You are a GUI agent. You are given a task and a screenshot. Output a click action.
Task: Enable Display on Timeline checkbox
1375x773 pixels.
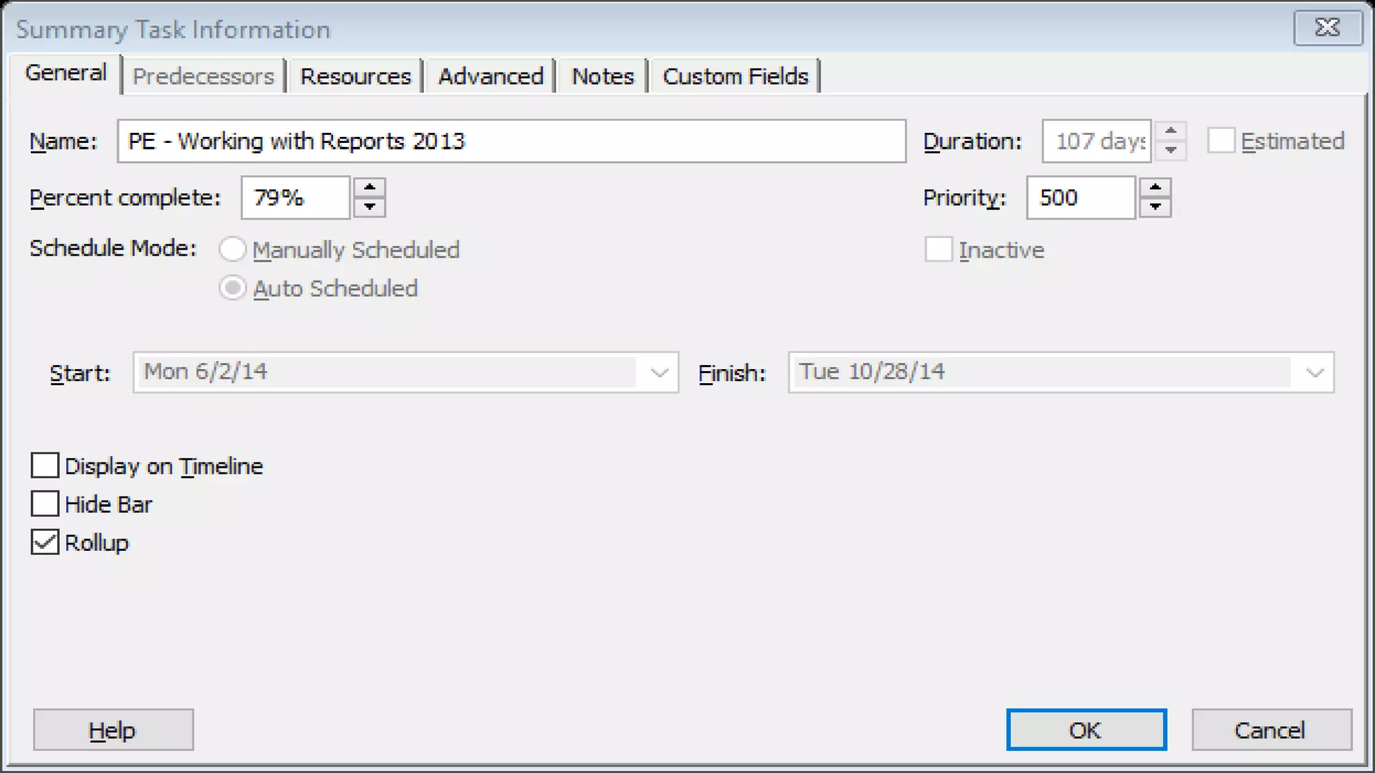click(45, 465)
